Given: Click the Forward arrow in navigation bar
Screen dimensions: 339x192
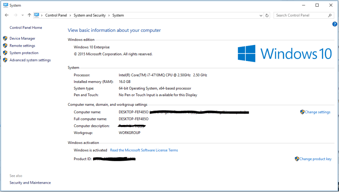Looking at the screenshot, I should tap(15, 15).
